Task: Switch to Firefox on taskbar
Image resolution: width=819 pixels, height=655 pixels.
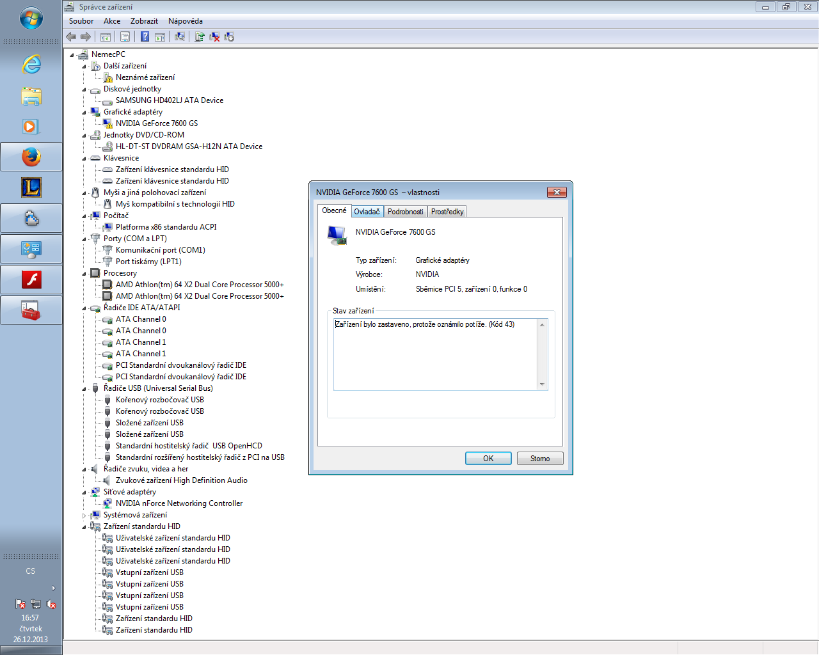Action: [x=31, y=157]
